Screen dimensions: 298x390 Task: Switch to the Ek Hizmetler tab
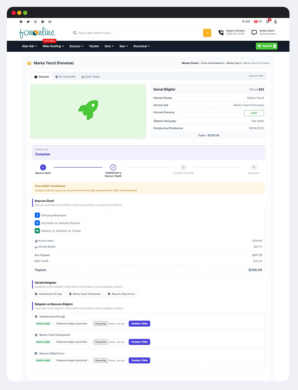coord(65,77)
